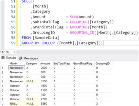
Task: Switch to the Messages tab
Action: [28, 58]
